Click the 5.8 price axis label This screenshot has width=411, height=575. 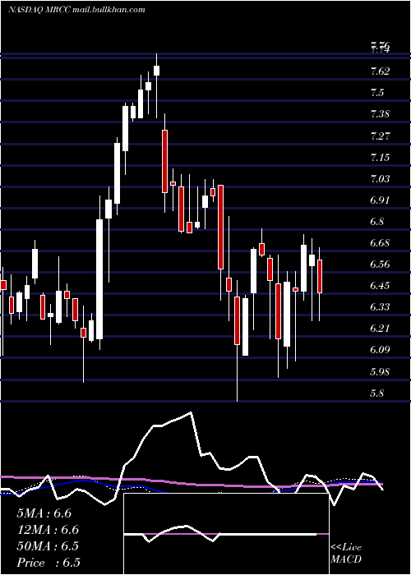coord(377,393)
